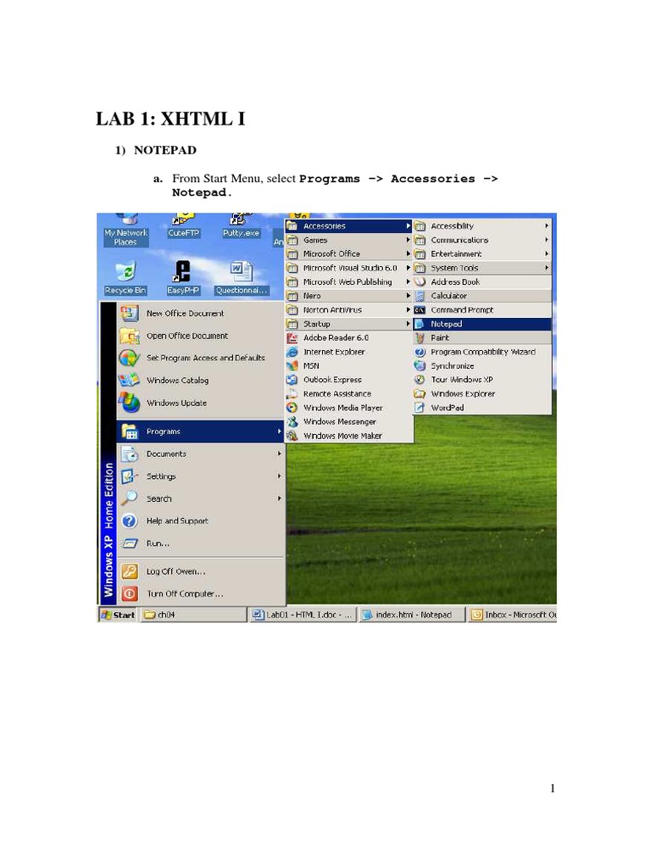Click the Internet Explorer icon in Programs
Screen dimensions: 651x868
tap(292, 352)
